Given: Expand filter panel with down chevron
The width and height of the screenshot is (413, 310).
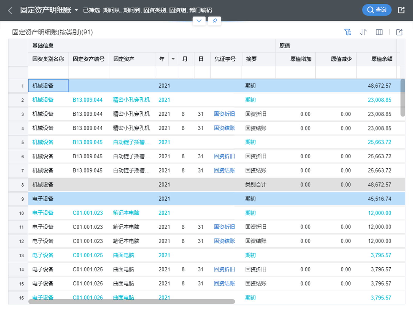Looking at the screenshot, I should point(199,21).
